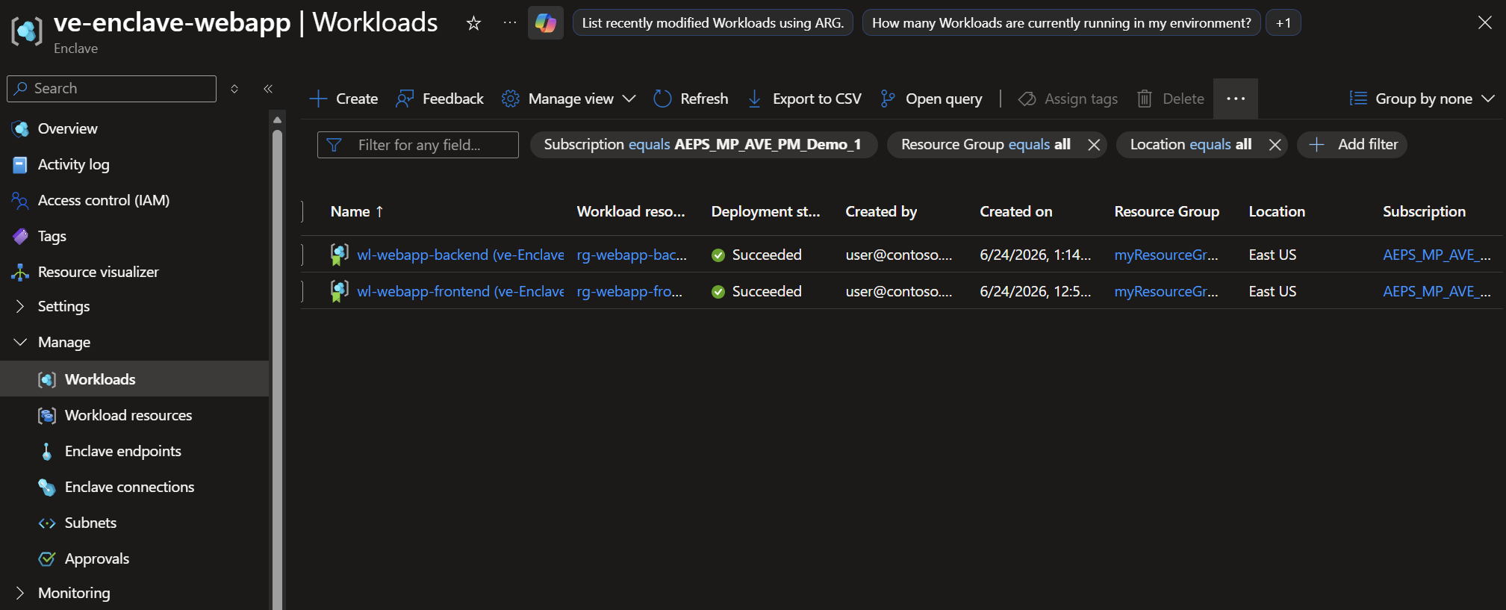The width and height of the screenshot is (1506, 610).
Task: Sort by Deployment status column header
Action: point(765,212)
